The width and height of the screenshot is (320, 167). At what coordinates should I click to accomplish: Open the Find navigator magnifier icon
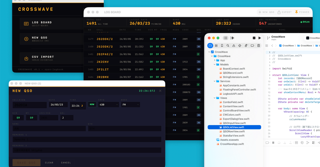pyautogui.click(x=228, y=45)
